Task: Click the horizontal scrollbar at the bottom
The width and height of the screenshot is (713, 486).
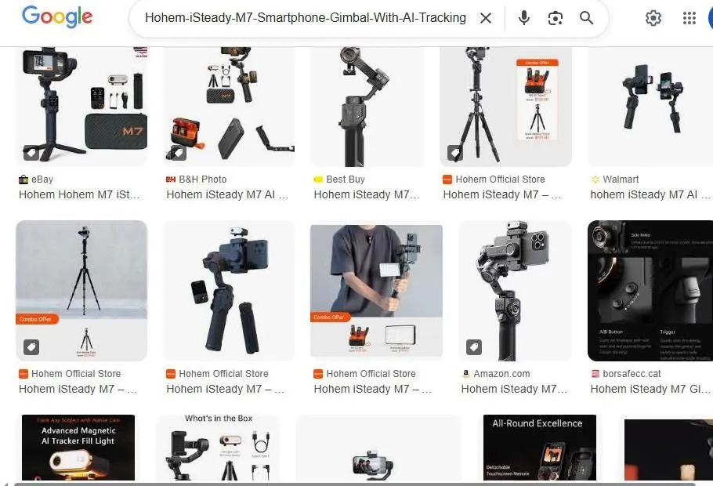Action: [x=355, y=484]
